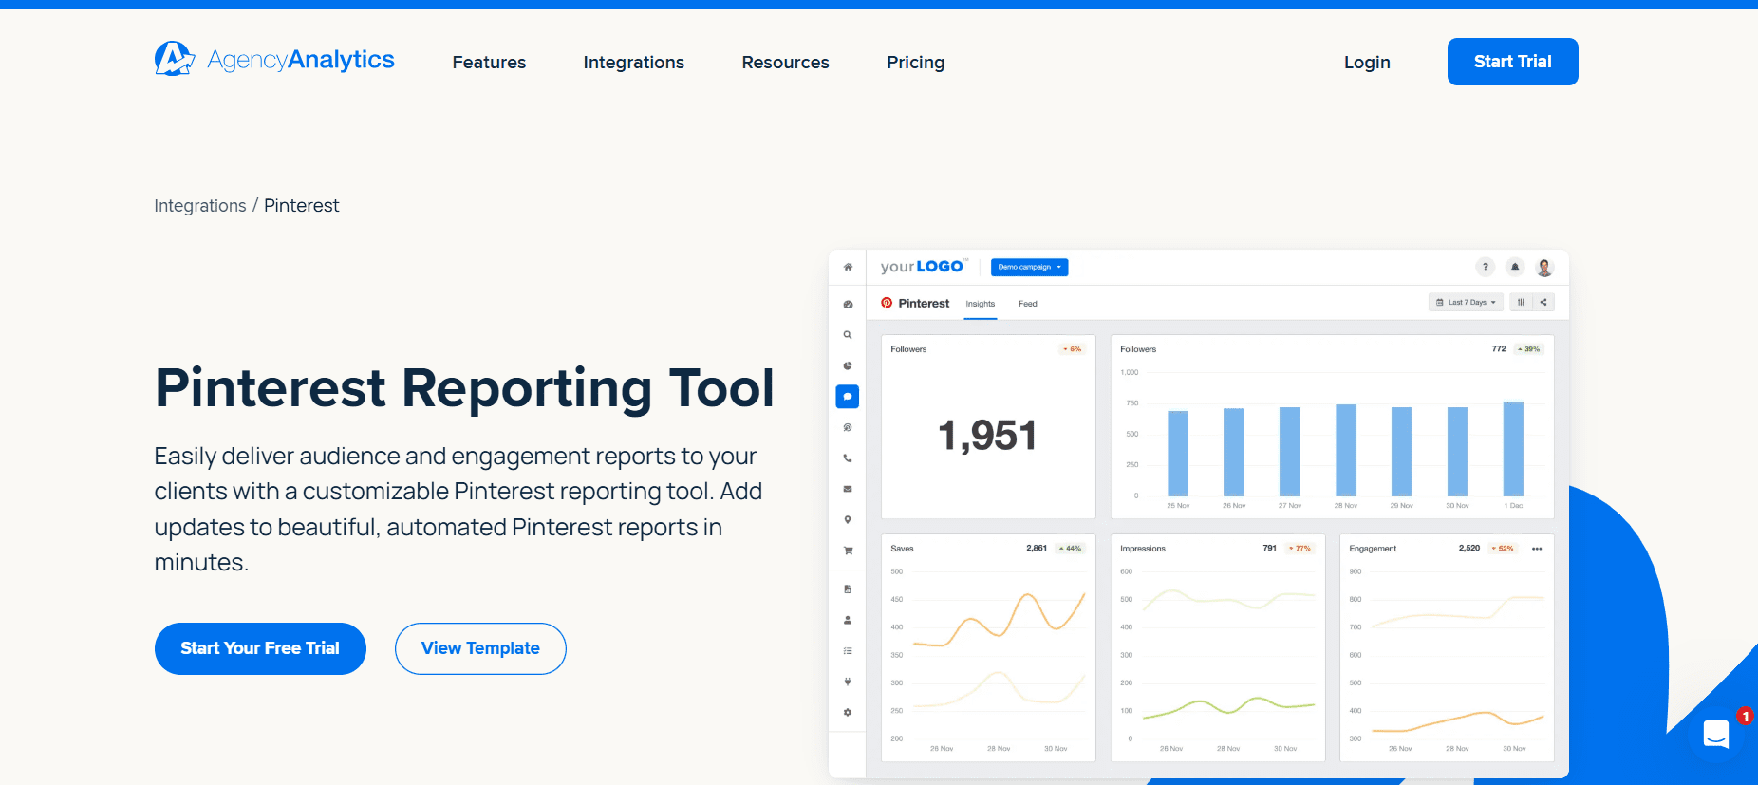Click the Pinterest logo icon in dashboard
The width and height of the screenshot is (1758, 785).
(887, 303)
